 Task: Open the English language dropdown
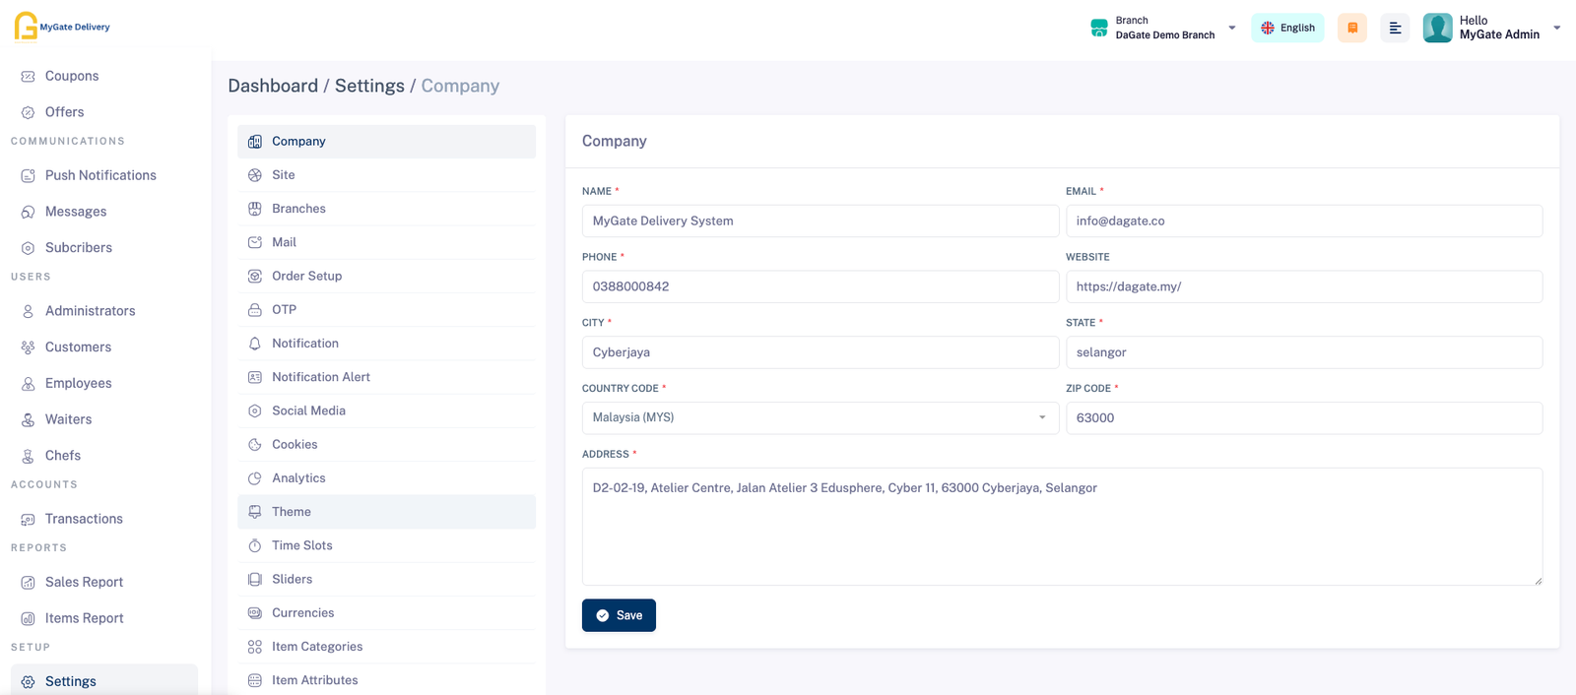pos(1287,28)
